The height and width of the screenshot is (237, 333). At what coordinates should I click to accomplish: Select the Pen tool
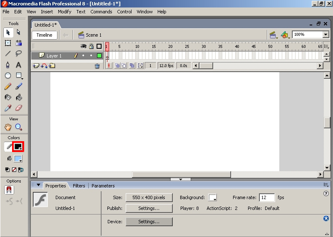point(8,65)
